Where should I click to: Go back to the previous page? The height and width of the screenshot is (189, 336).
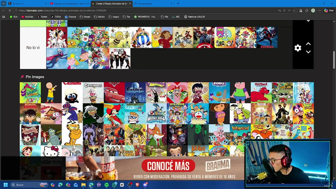pyautogui.click(x=3, y=10)
